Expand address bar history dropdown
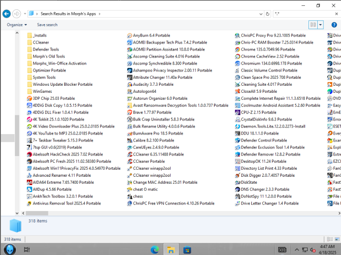 [261, 14]
